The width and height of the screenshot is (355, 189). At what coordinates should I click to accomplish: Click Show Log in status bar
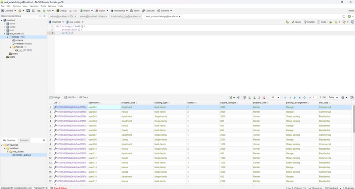pyautogui.click(x=315, y=188)
